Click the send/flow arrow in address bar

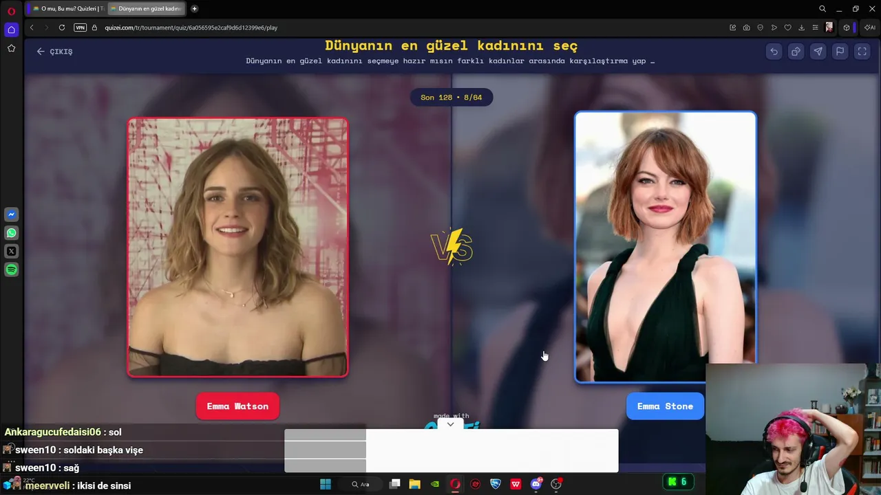point(774,27)
